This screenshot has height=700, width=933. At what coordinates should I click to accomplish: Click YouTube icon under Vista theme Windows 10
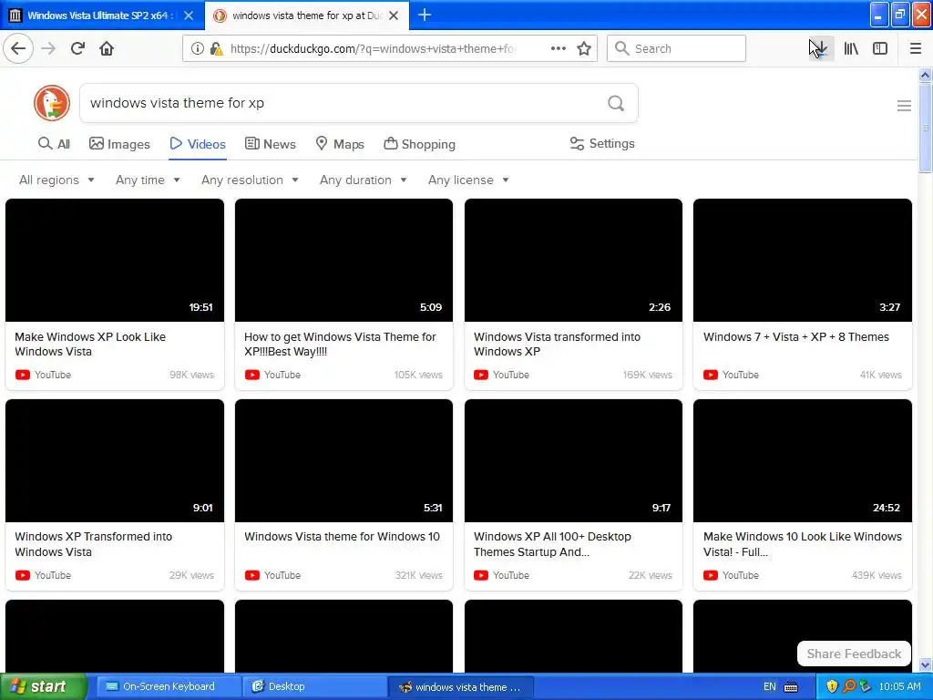[252, 576]
